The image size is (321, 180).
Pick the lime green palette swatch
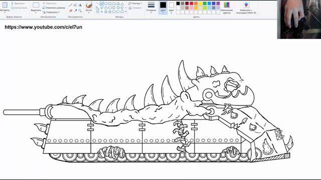pos(205,8)
